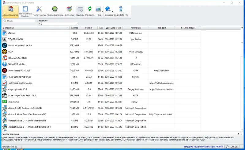Click the scroll-down arrow of the list
The width and height of the screenshot is (245, 150).
(242, 130)
